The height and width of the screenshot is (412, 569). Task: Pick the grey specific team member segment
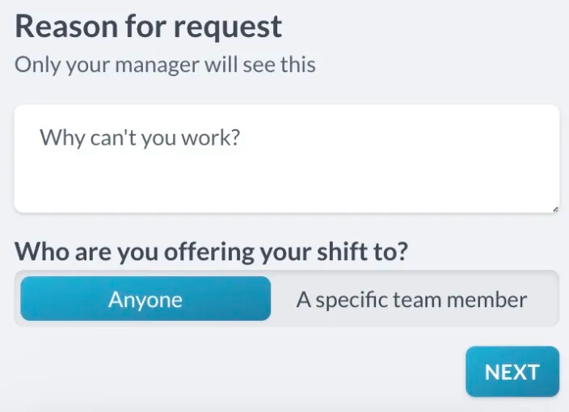coord(411,300)
